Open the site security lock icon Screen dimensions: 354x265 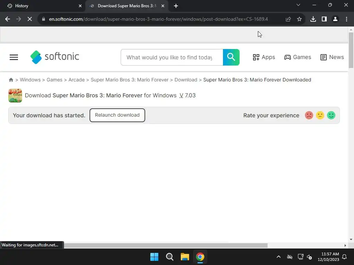pyautogui.click(x=44, y=19)
